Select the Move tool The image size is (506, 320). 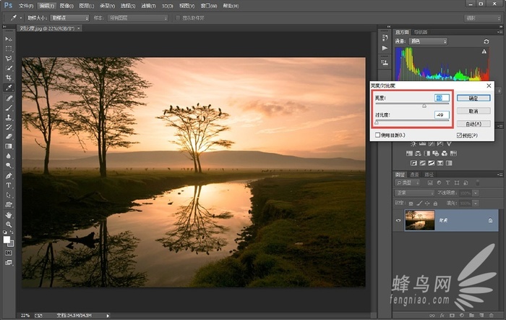(9, 39)
